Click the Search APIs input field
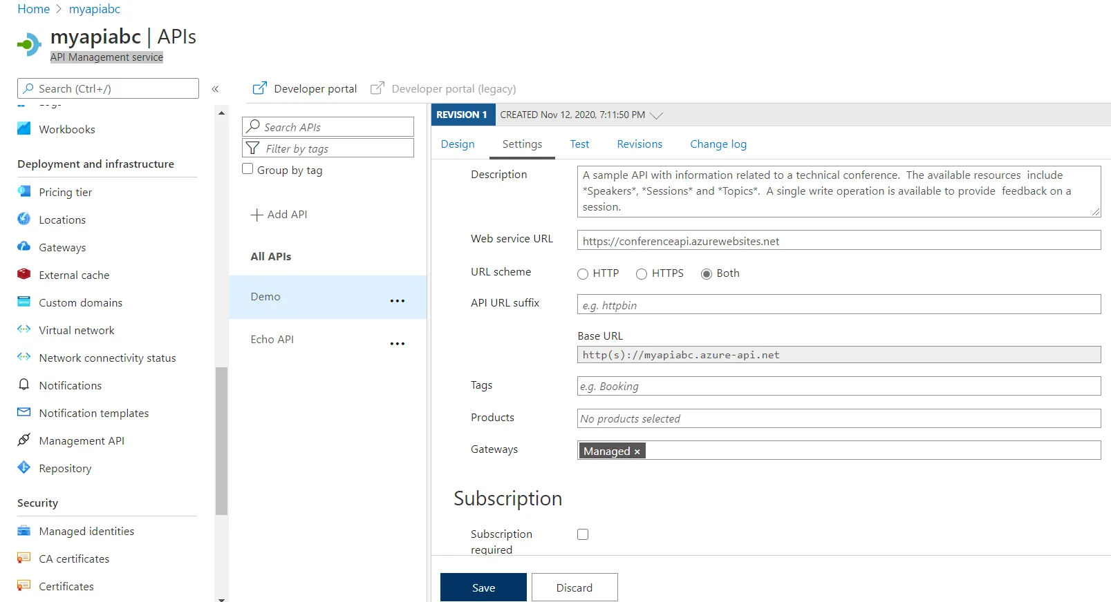The height and width of the screenshot is (602, 1111). coord(328,126)
